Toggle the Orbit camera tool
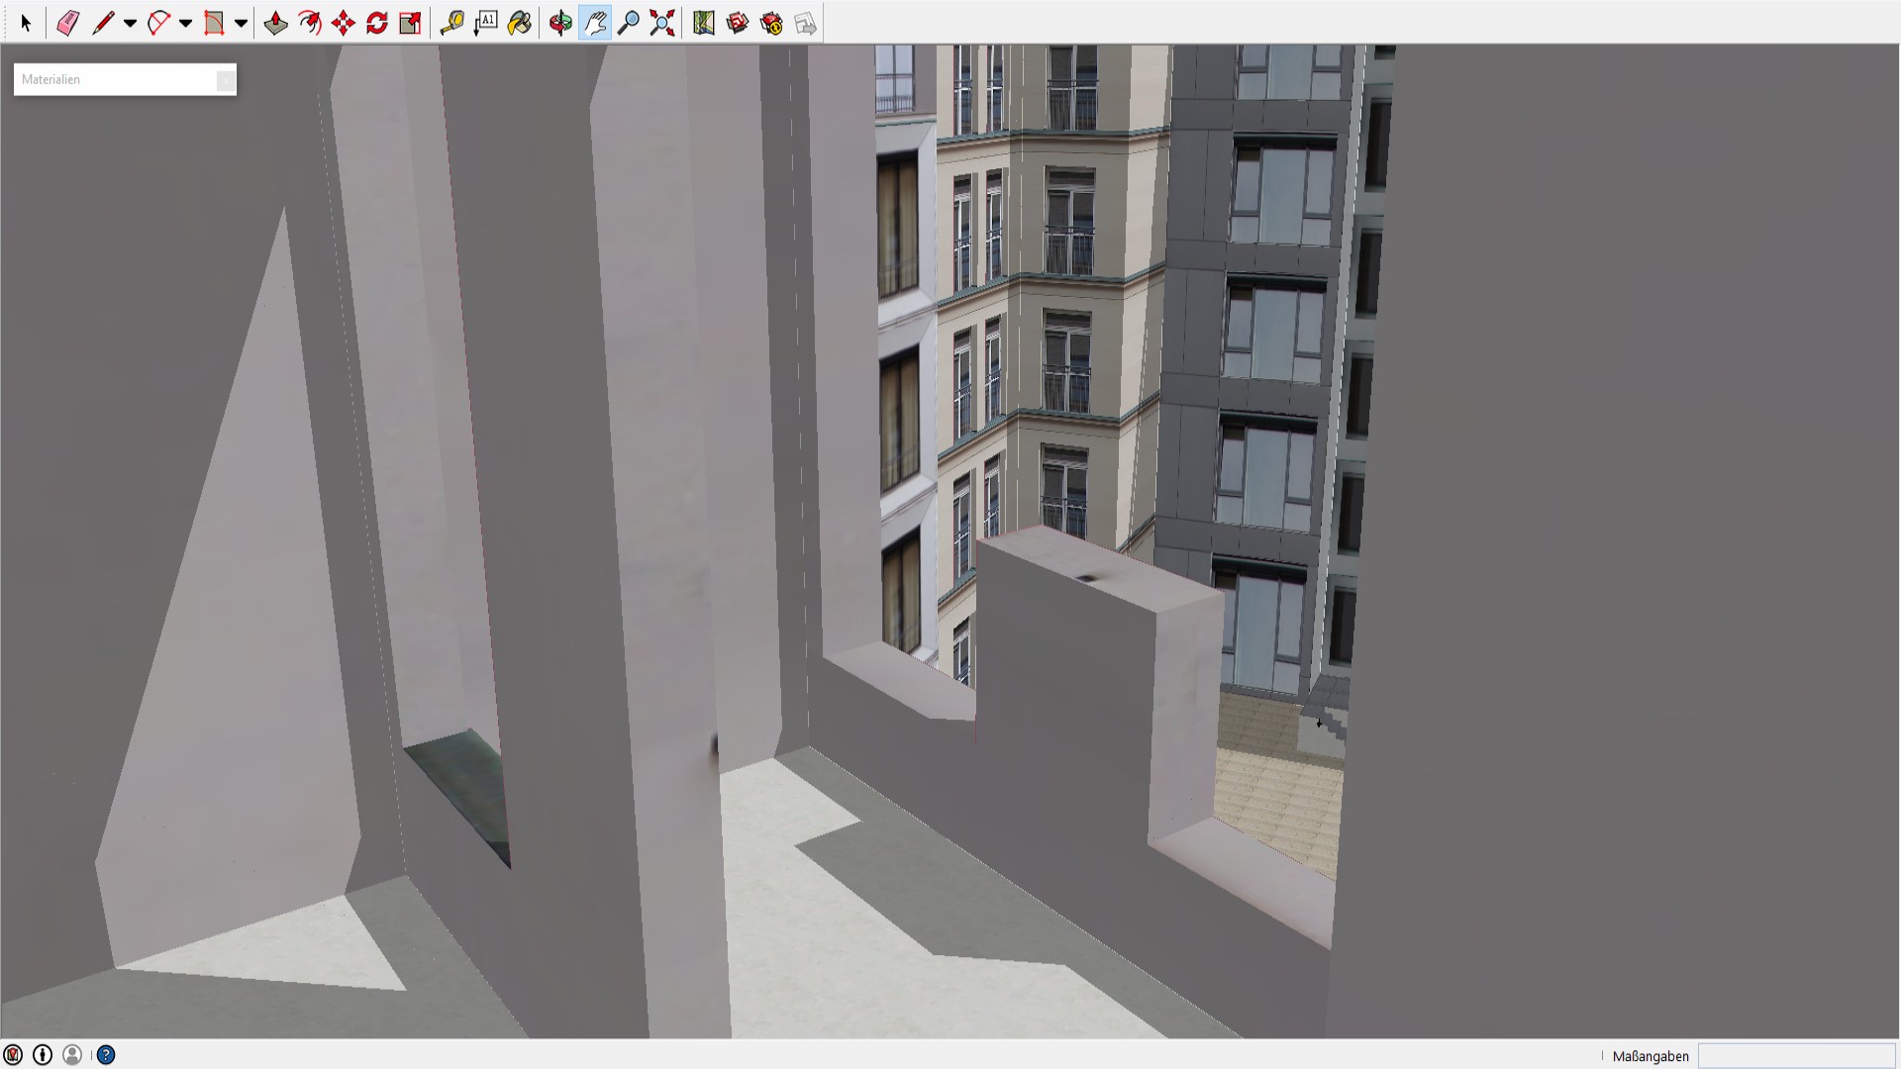Screen dimensions: 1901x1069 click(560, 23)
